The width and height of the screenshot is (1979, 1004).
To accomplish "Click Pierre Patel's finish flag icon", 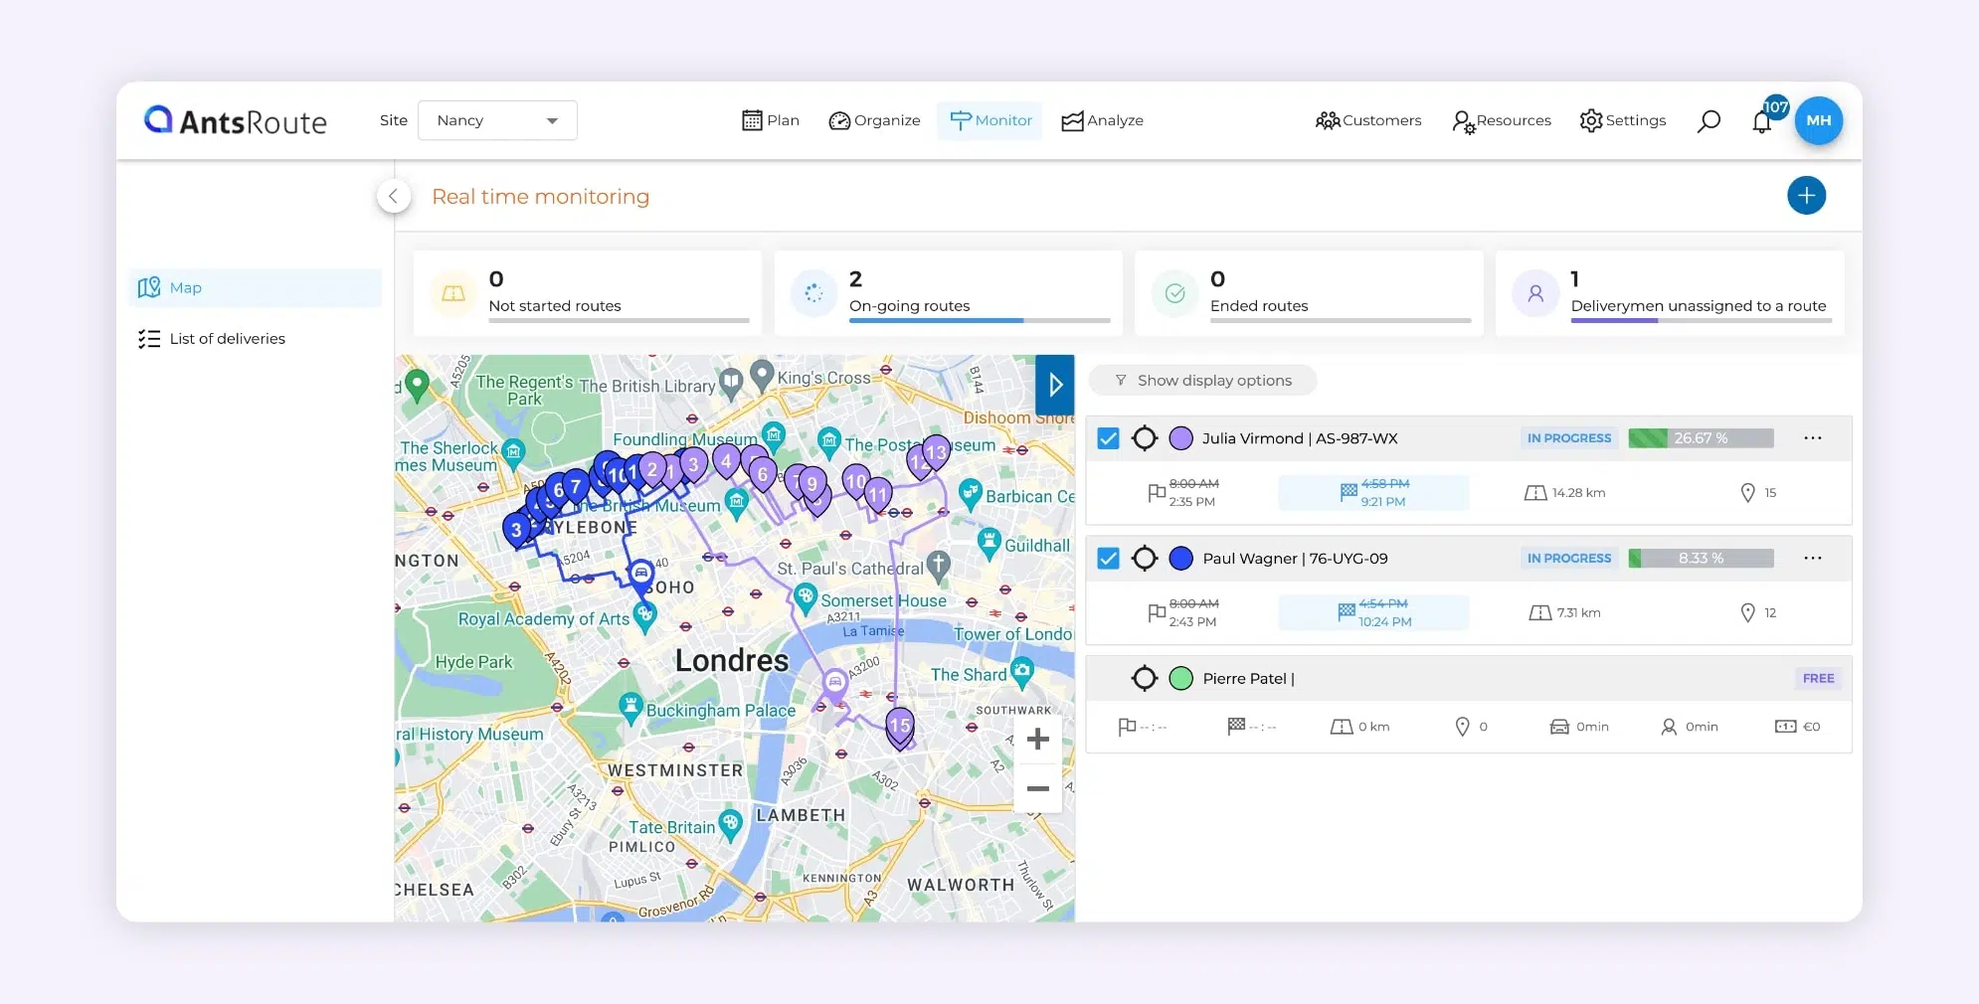I will (x=1236, y=727).
